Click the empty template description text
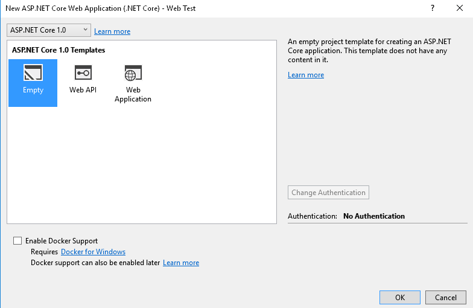The image size is (473, 308). tap(369, 51)
